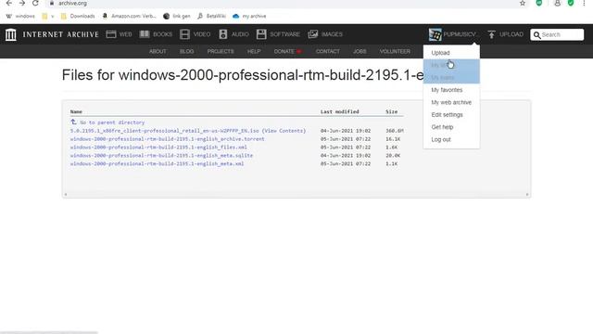Viewport: 593px width, 334px height.
Task: Go back with browser back arrow
Action: (9, 3)
